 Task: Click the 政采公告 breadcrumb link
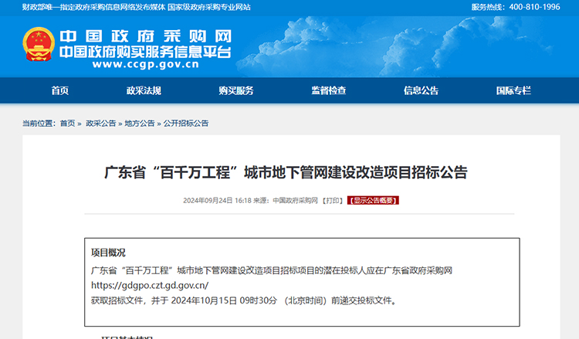[101, 124]
